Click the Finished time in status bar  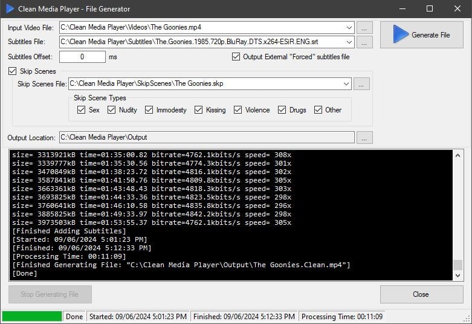coord(244,317)
